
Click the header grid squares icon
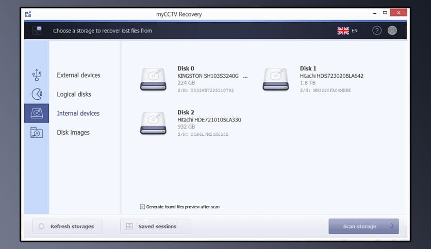pyautogui.click(x=37, y=30)
